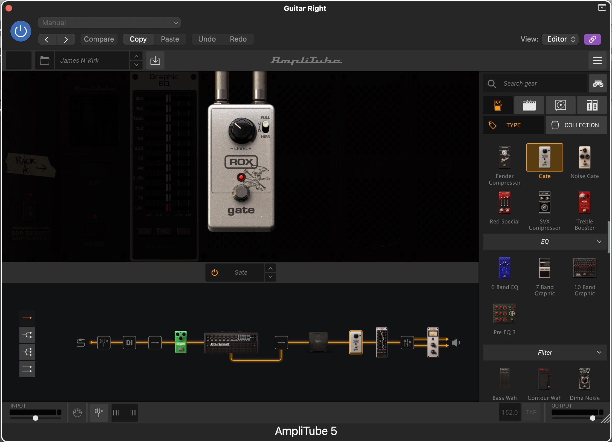The width and height of the screenshot is (612, 442).
Task: Toggle the plugin power bypass button
Action: click(21, 31)
